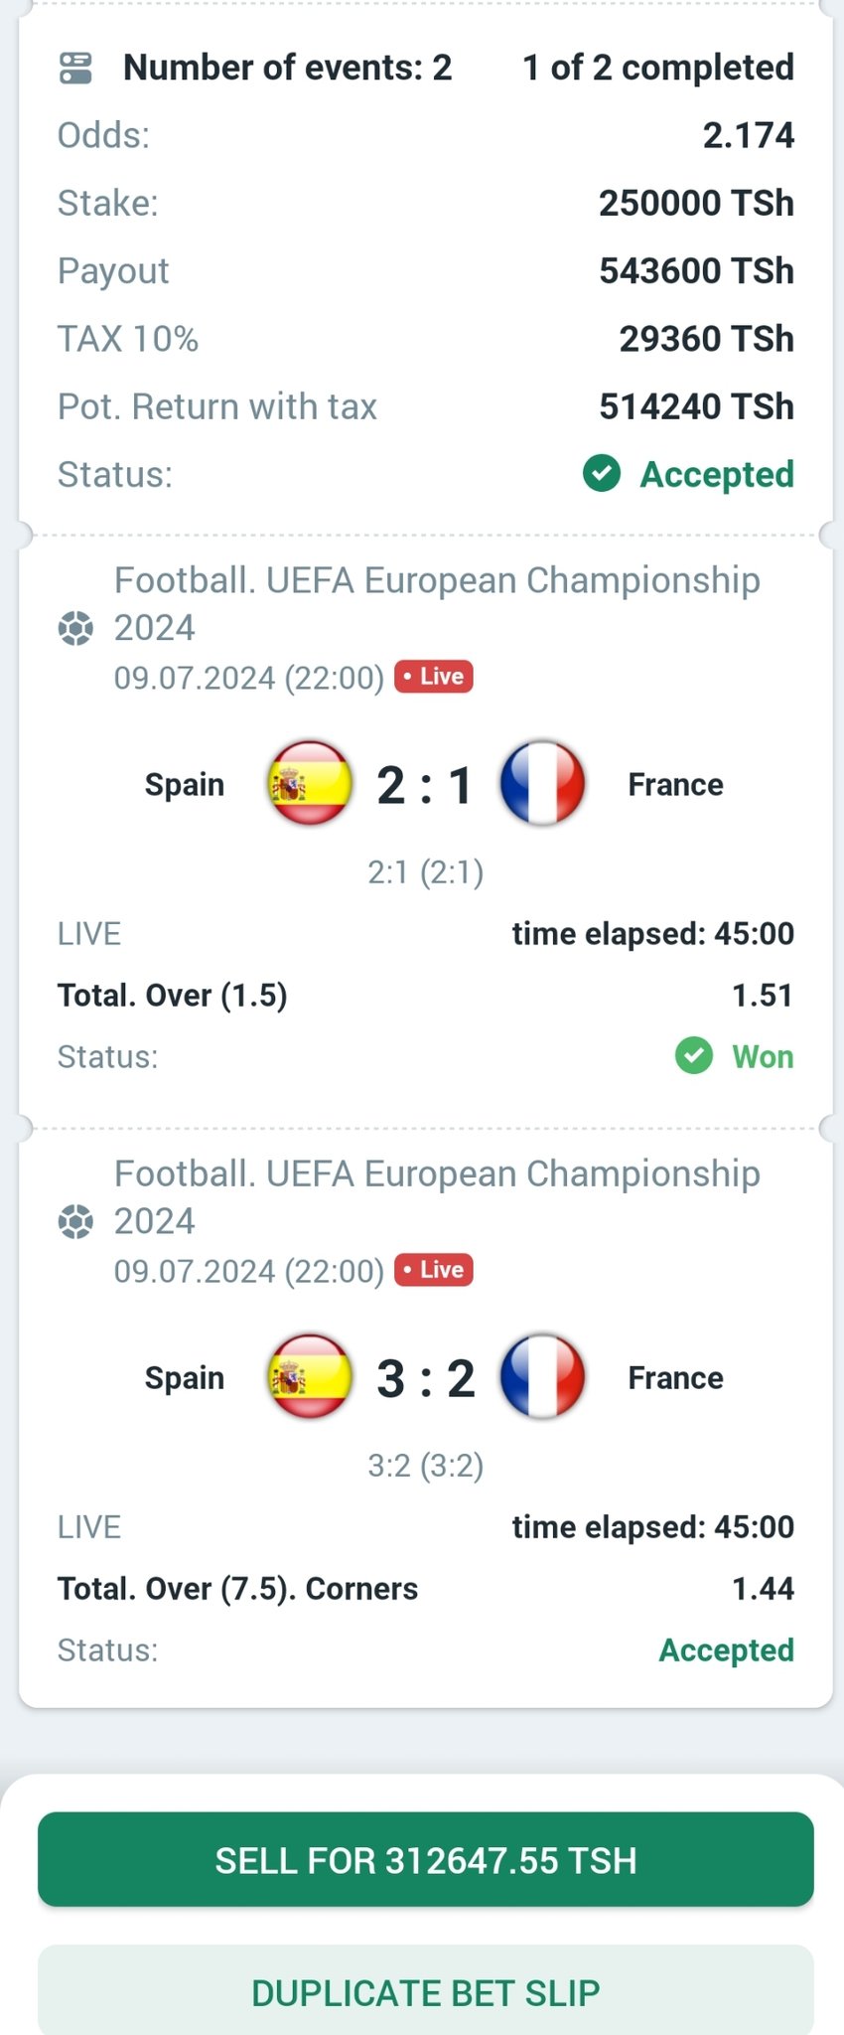Image resolution: width=844 pixels, height=2035 pixels.
Task: Click the football icon of second event
Action: pyautogui.click(x=75, y=1221)
